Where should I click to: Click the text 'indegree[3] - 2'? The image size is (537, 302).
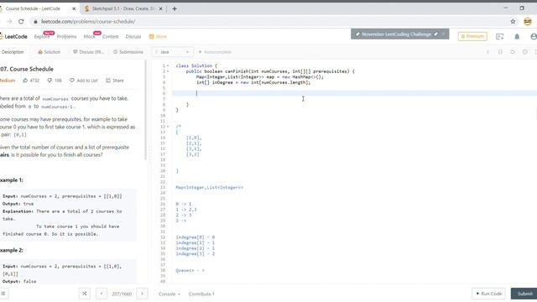click(x=196, y=253)
